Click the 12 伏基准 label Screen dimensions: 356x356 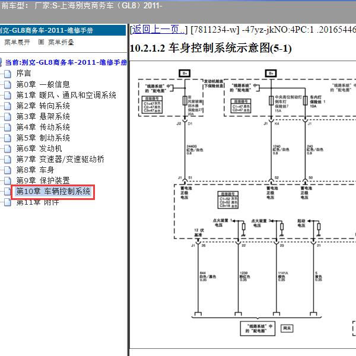coord(199,233)
